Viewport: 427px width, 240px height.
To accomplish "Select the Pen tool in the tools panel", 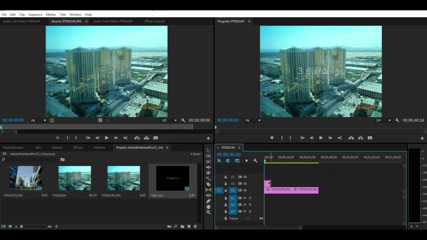I will (208, 201).
